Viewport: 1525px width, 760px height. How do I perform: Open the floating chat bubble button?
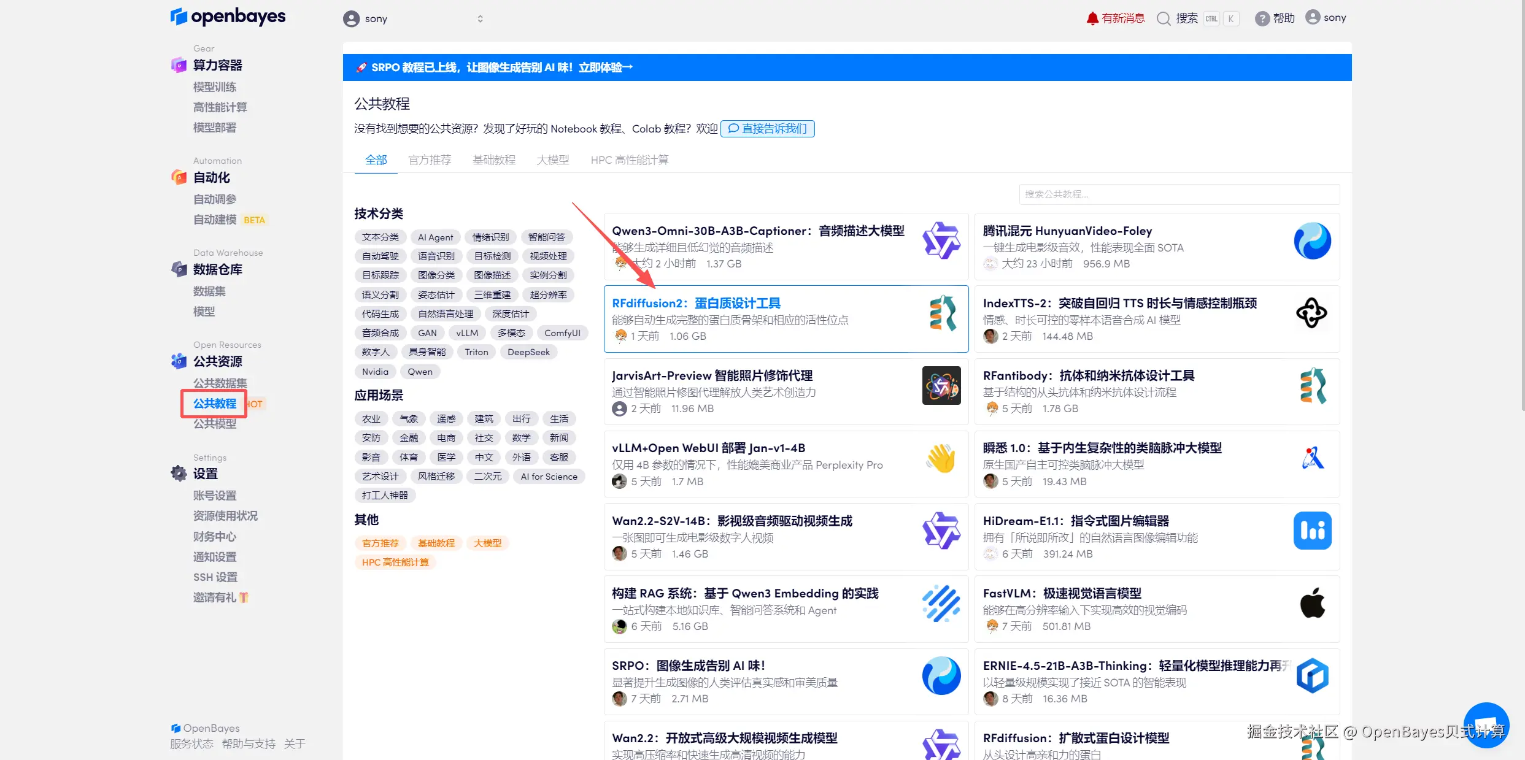(1486, 724)
